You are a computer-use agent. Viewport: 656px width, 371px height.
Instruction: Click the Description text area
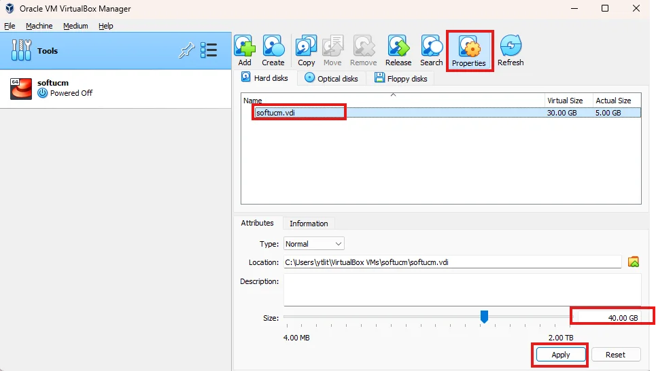[462, 290]
